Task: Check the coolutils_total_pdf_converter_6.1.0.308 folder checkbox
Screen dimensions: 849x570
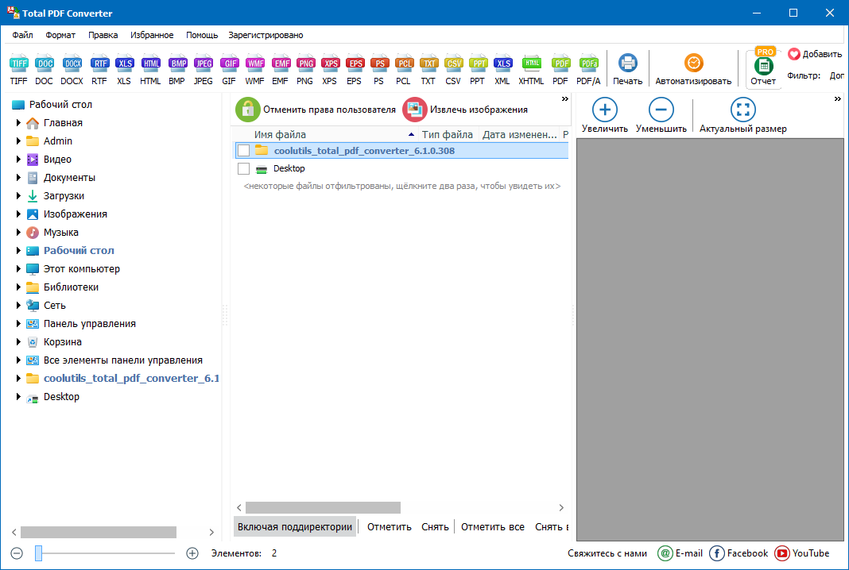Action: 243,149
